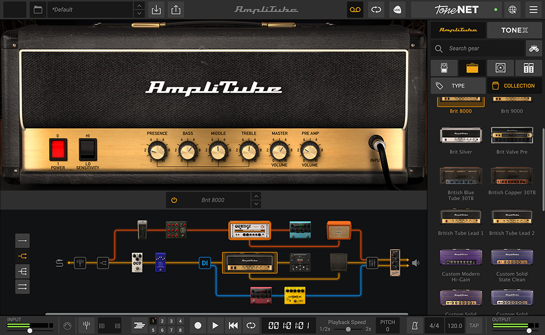The image size is (545, 335).
Task: Click the up arrow beside Brit 8000 model name
Action: [x=256, y=197]
